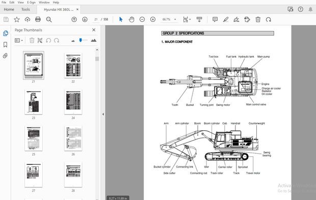
Task: Activate the hand pan tool
Action: point(131,19)
